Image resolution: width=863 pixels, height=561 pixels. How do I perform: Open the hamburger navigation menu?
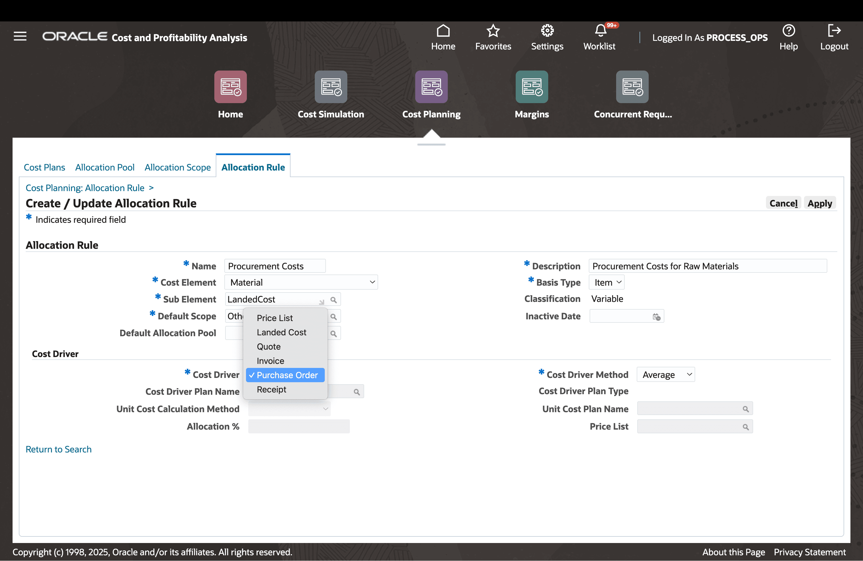pyautogui.click(x=20, y=36)
